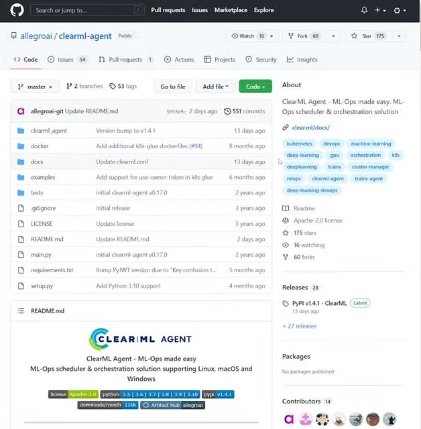This screenshot has height=429, width=421.
Task: Open the notifications bell
Action: point(364,10)
